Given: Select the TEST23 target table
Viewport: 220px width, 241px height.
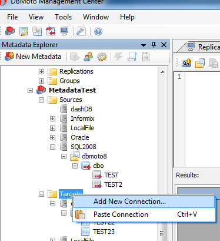Looking at the screenshot, I should click(104, 232).
